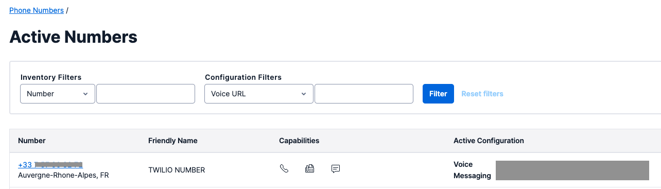Click the SMS messaging capability icon
This screenshot has height=189, width=661.
[336, 168]
